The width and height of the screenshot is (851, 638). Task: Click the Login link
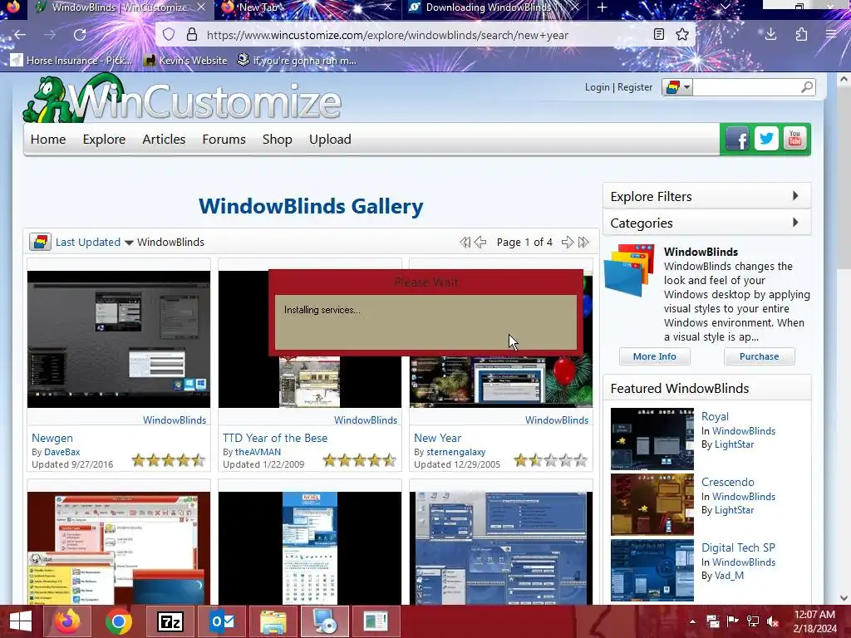pyautogui.click(x=597, y=86)
